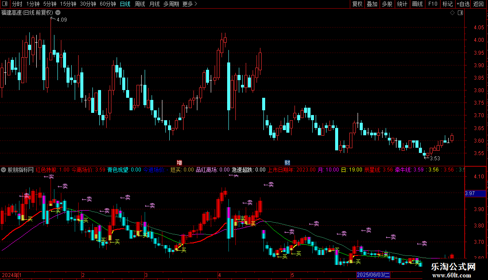Click the diamond icon in main chart
Screen dimensions: 488x280
452,12
